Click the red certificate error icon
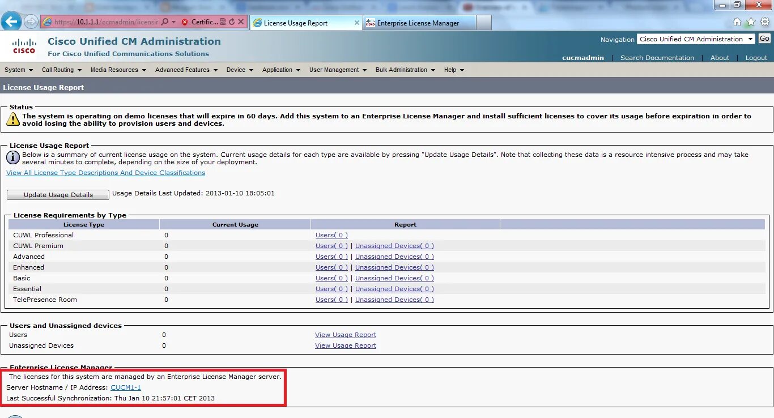The width and height of the screenshot is (774, 418). click(185, 22)
